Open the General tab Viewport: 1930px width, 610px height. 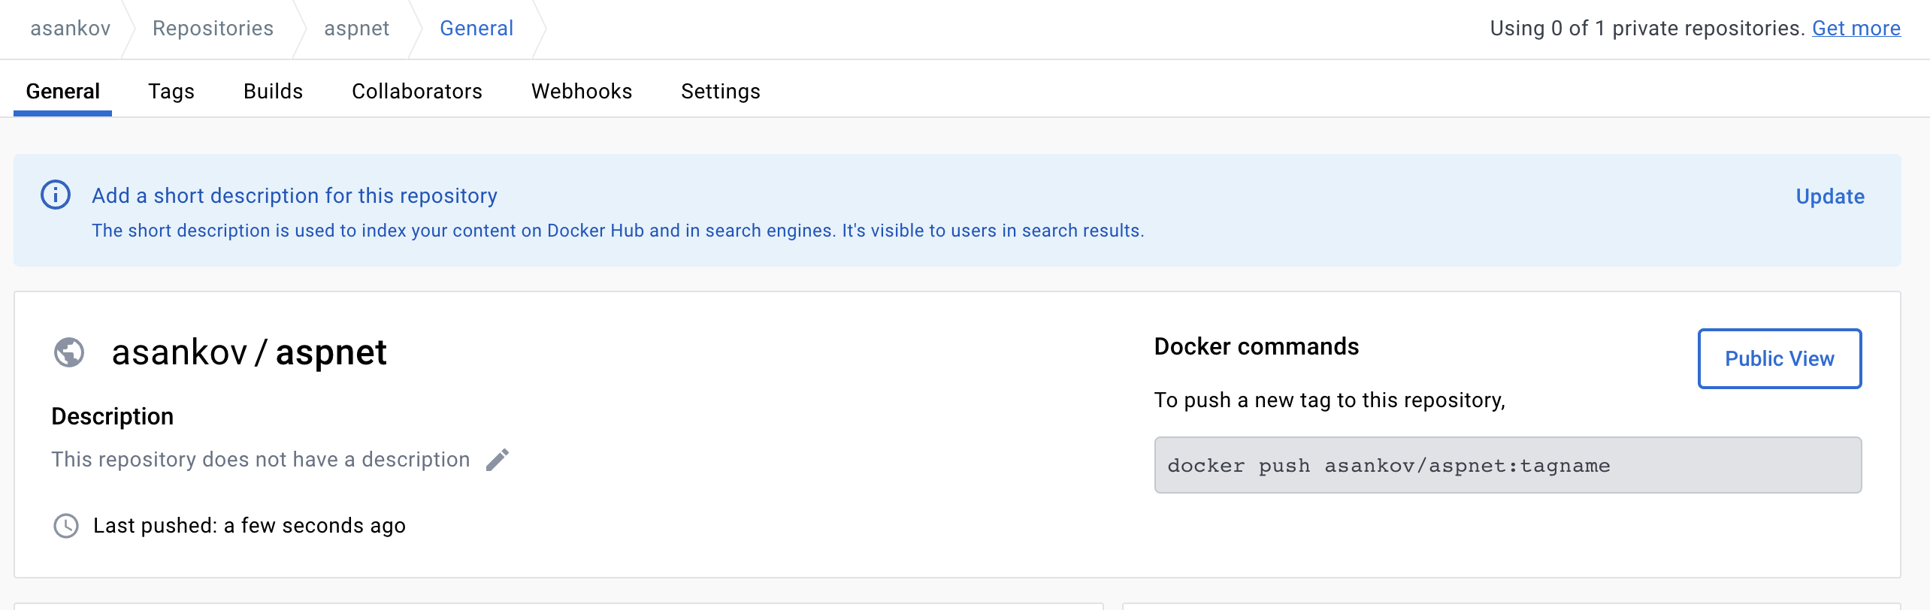pyautogui.click(x=63, y=91)
